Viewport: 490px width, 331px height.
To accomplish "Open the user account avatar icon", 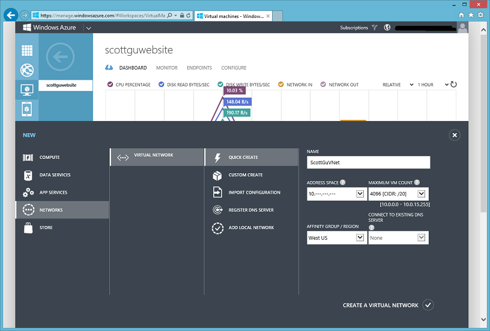I will [462, 28].
